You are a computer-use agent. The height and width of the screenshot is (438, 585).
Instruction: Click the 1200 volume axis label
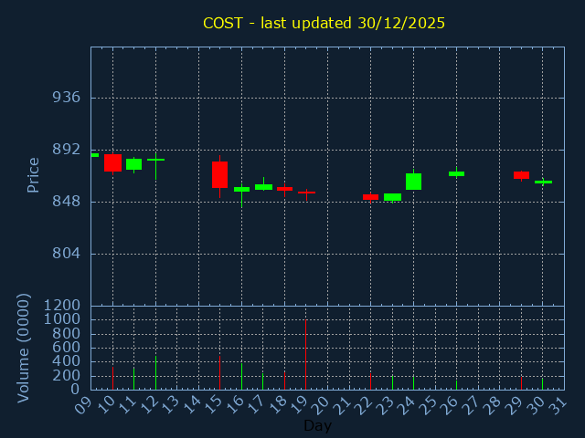pyautogui.click(x=62, y=306)
